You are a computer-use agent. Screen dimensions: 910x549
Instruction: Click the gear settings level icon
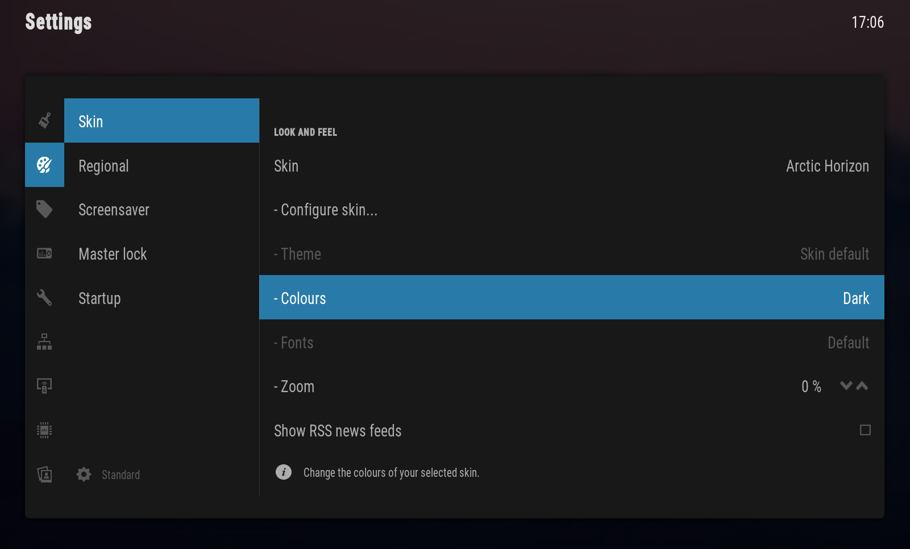[x=84, y=475]
